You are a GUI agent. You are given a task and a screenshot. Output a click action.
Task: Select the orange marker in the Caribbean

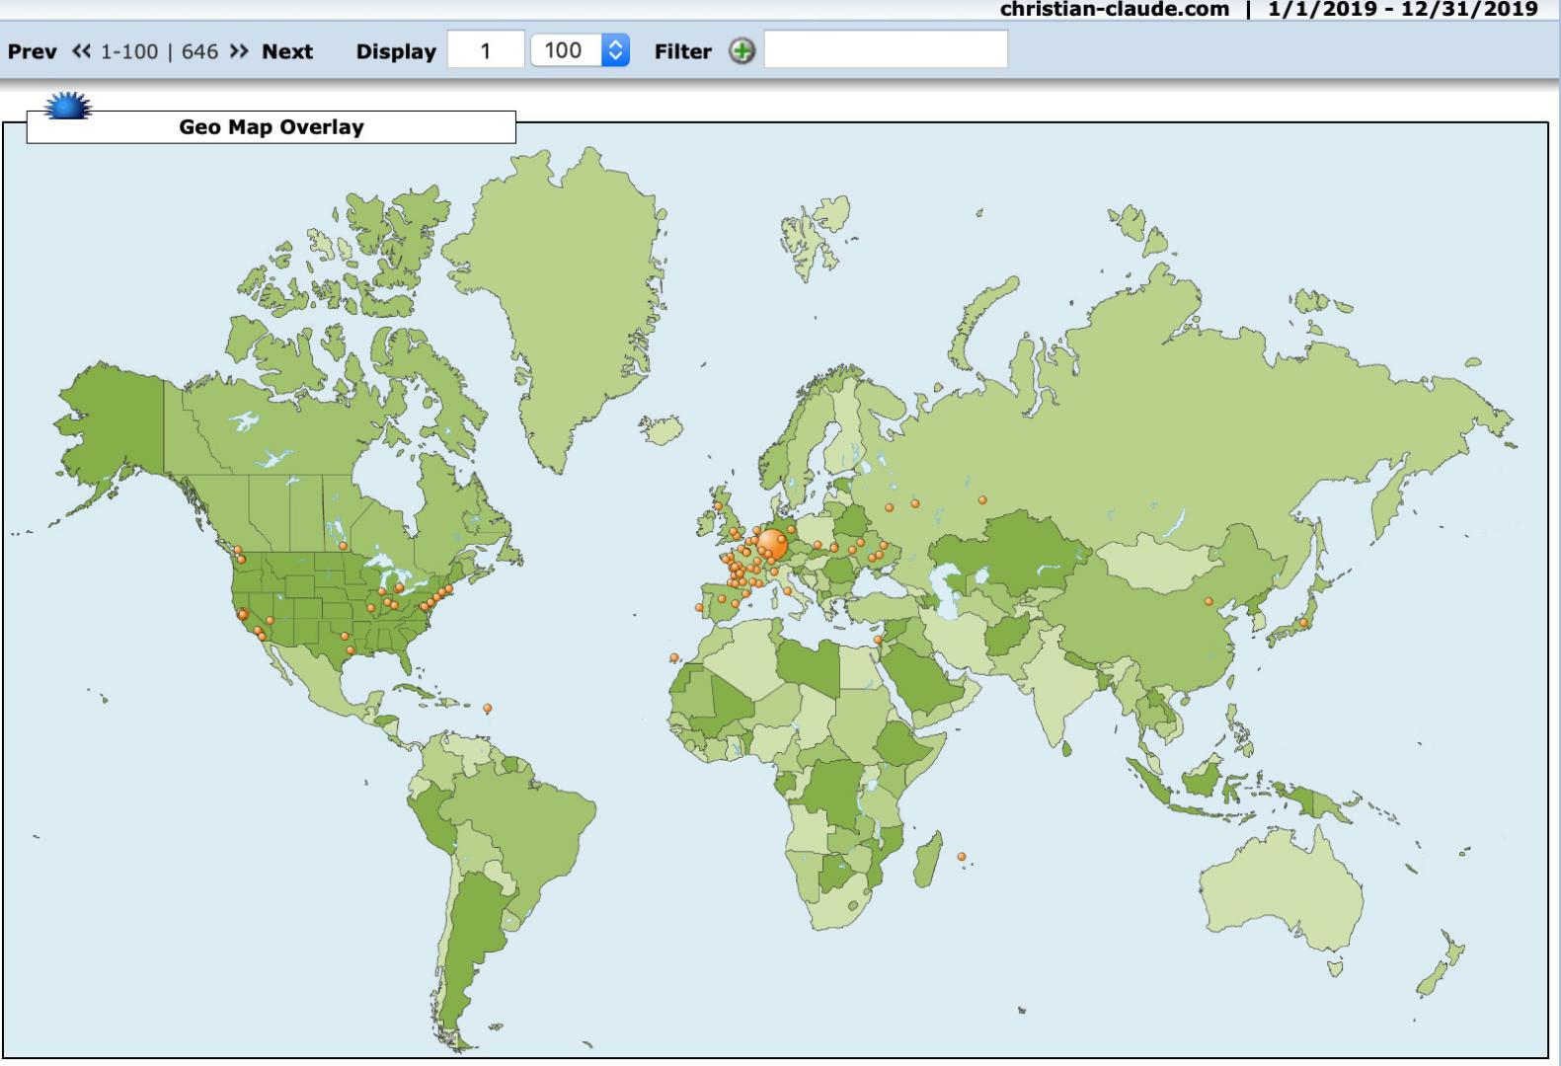pos(487,708)
